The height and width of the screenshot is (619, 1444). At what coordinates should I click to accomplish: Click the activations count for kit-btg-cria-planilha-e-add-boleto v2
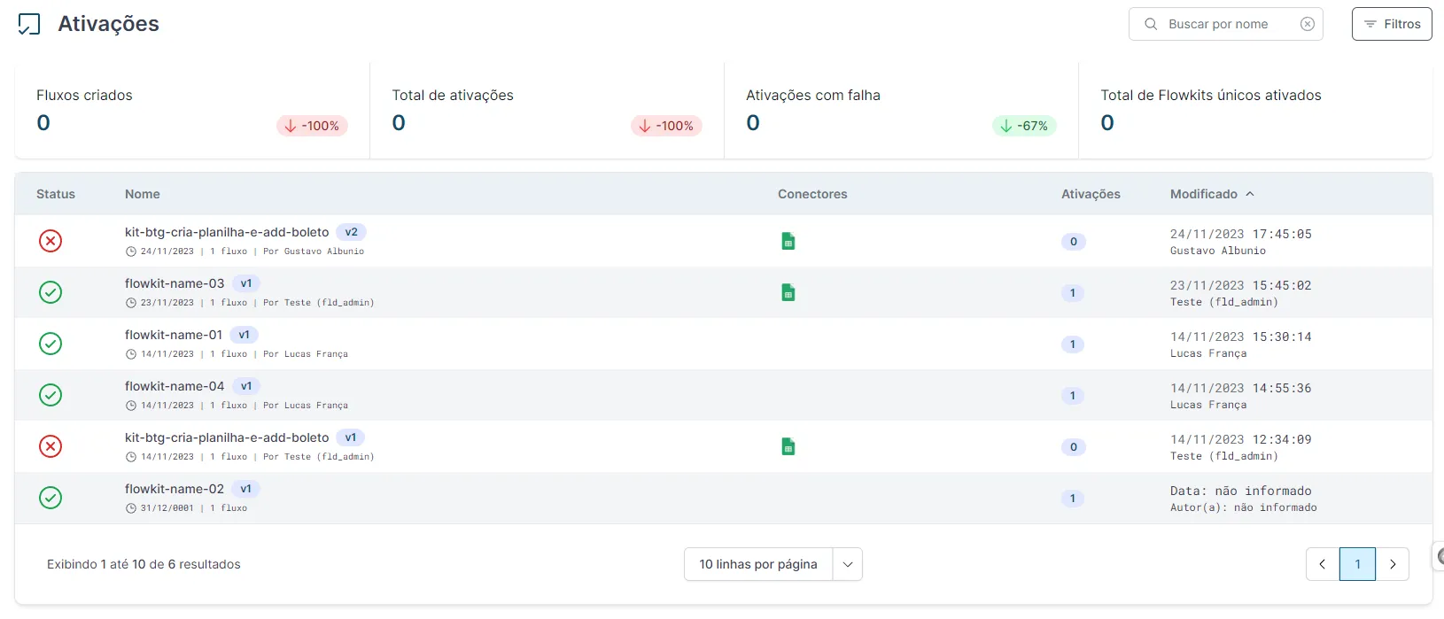pyautogui.click(x=1073, y=242)
